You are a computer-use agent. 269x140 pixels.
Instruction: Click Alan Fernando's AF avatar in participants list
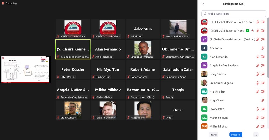tap(204, 57)
